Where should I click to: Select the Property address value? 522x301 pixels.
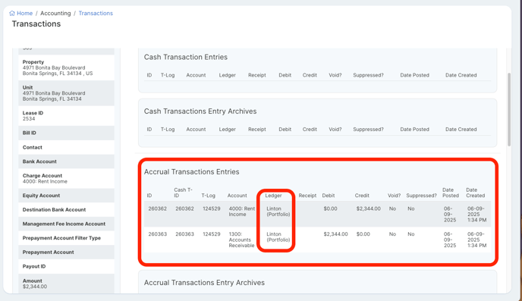(58, 71)
